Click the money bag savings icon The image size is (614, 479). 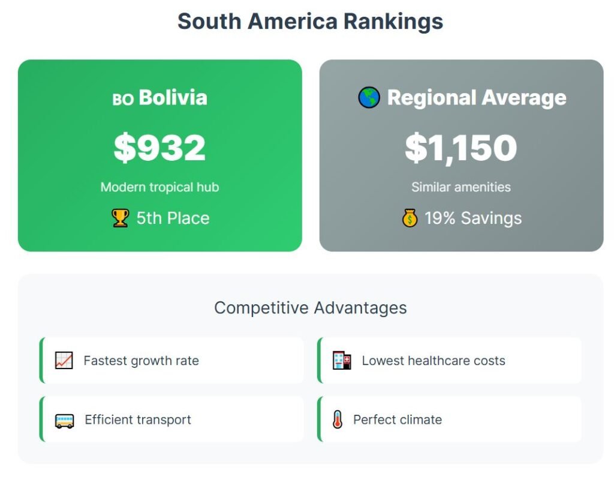[410, 218]
